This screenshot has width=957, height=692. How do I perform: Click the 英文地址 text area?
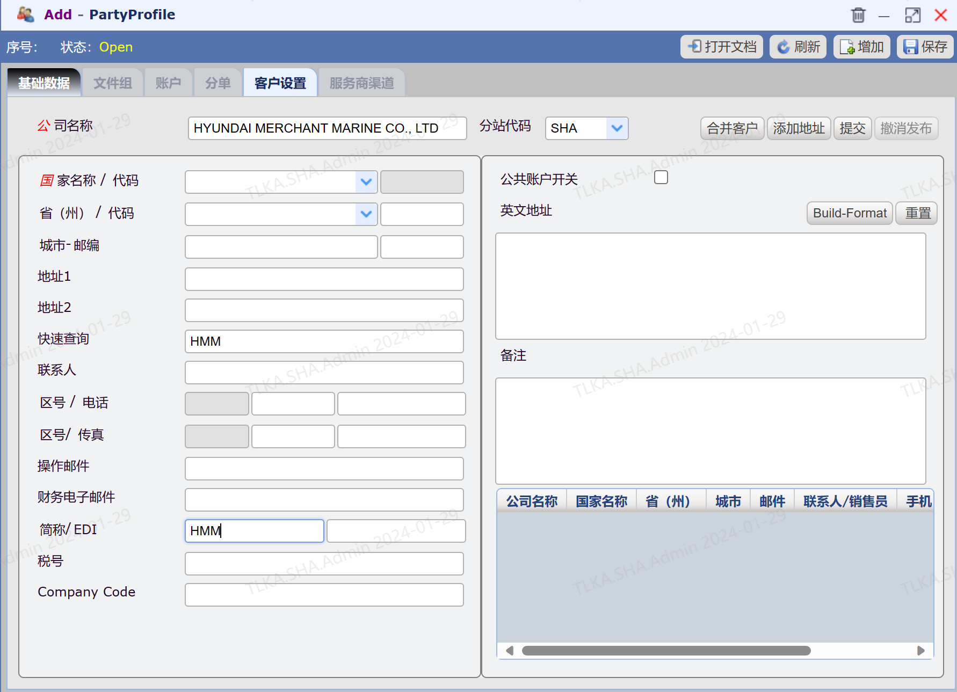tap(711, 286)
